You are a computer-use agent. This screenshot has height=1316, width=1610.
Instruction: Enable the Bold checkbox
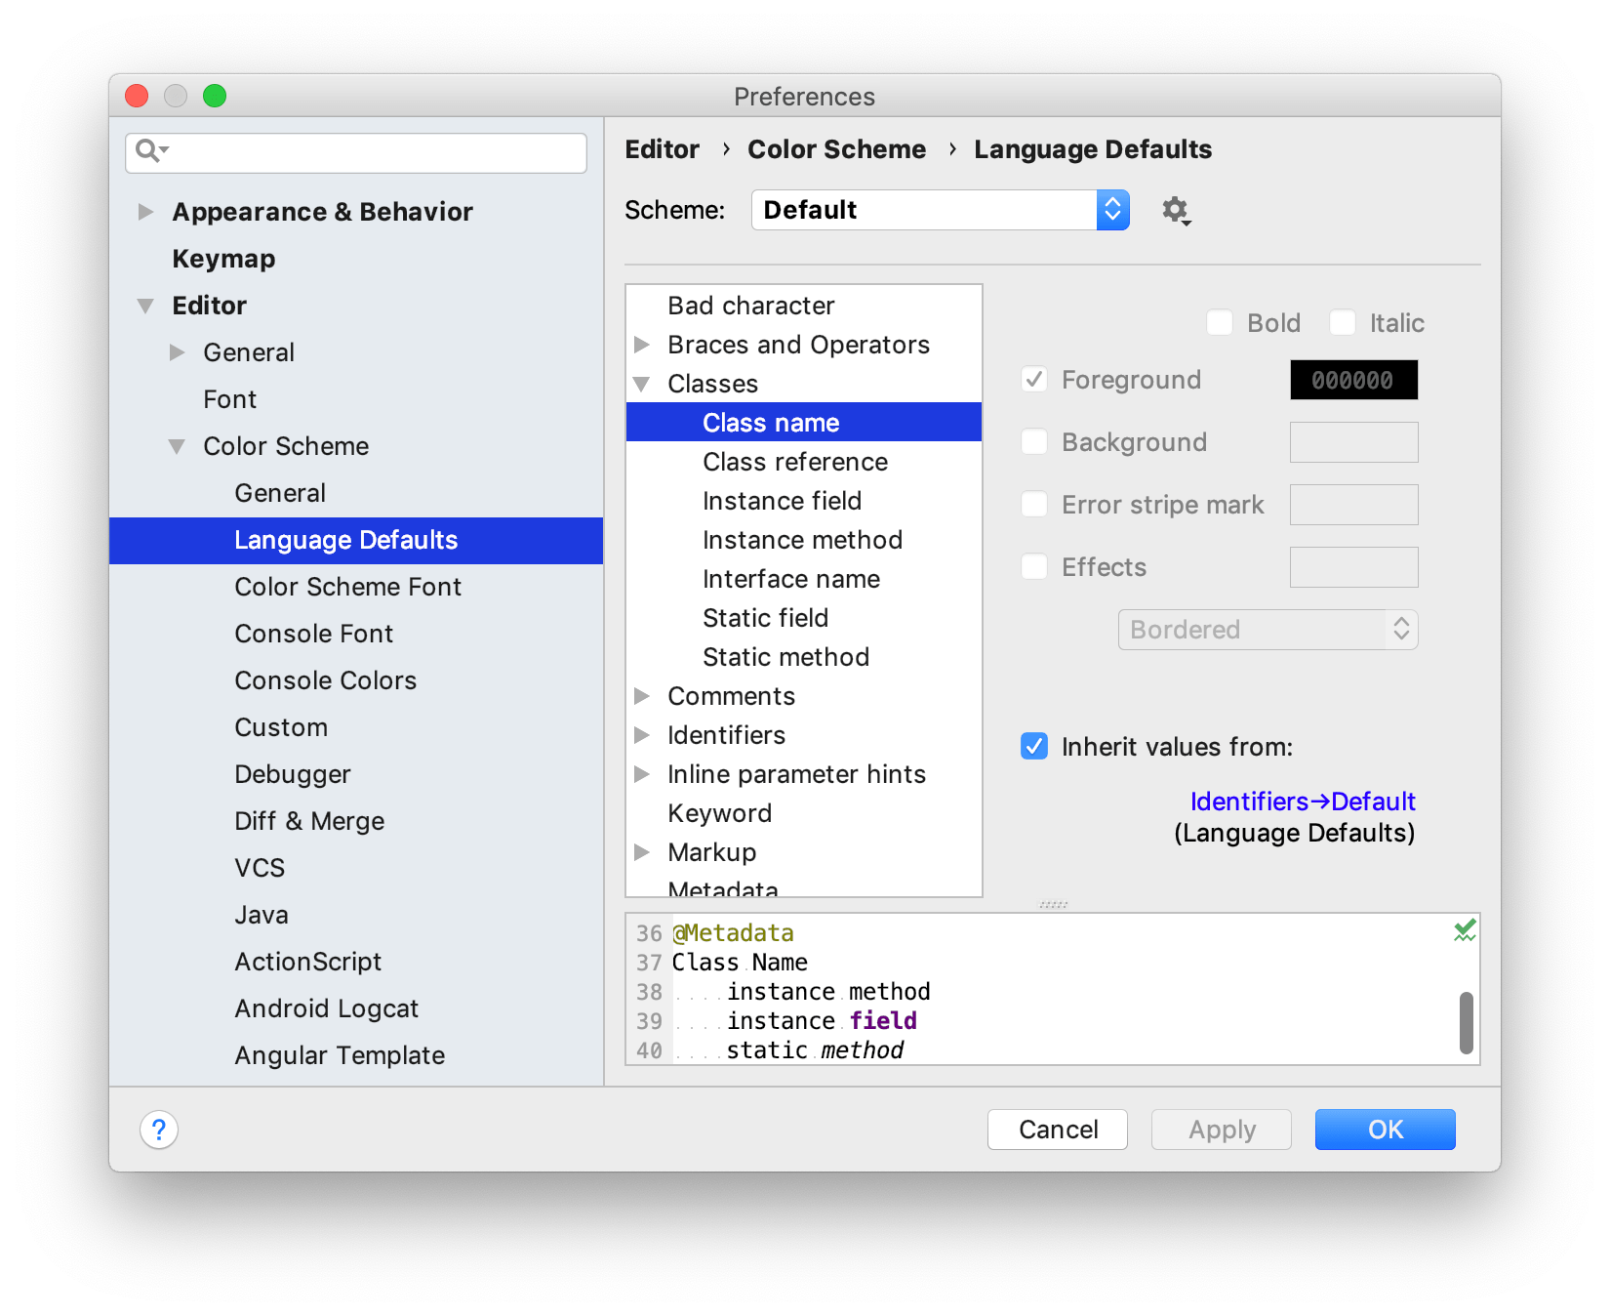[x=1220, y=322]
